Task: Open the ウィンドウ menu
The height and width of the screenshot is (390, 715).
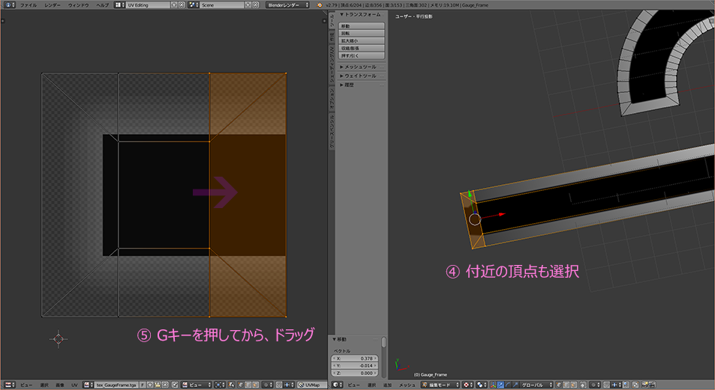Action: [79, 5]
